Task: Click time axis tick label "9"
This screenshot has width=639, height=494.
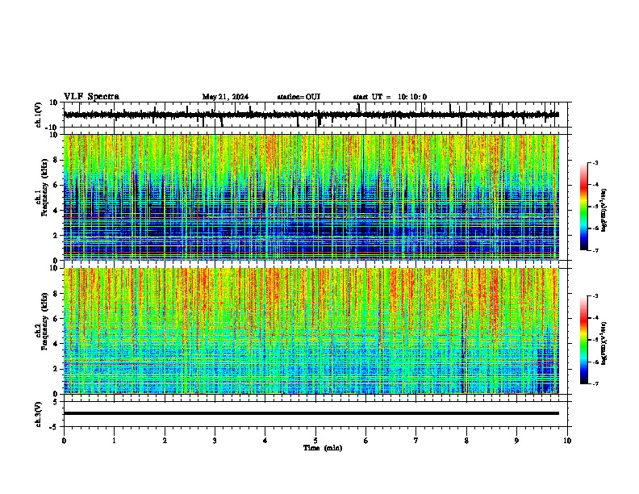Action: pyautogui.click(x=516, y=441)
